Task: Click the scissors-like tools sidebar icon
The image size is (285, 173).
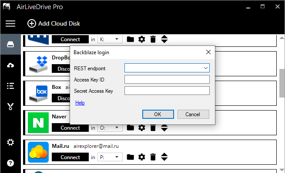Action: coord(10,107)
